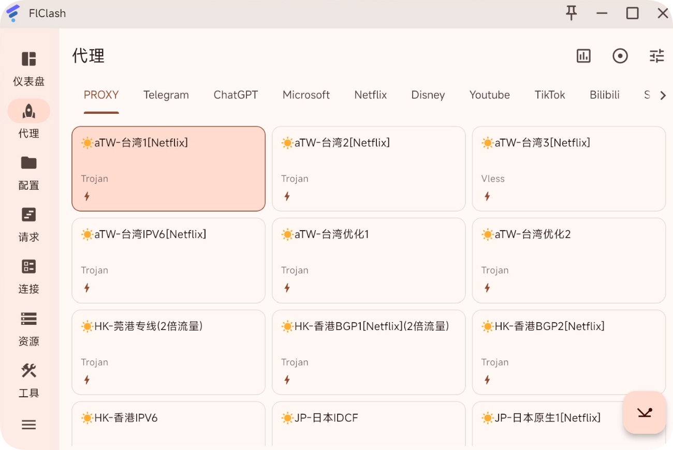Pin the FlClash window on top
Viewport: 673px width, 450px height.
point(571,13)
